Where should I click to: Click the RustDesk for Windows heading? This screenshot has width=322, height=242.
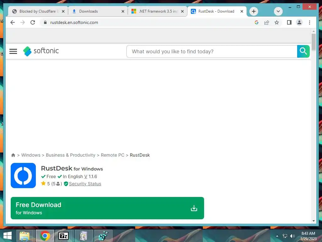click(x=72, y=169)
